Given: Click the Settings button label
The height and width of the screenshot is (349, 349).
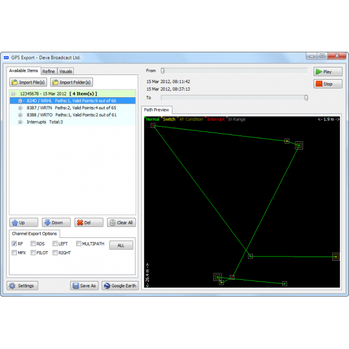Looking at the screenshot, I should point(26,286).
